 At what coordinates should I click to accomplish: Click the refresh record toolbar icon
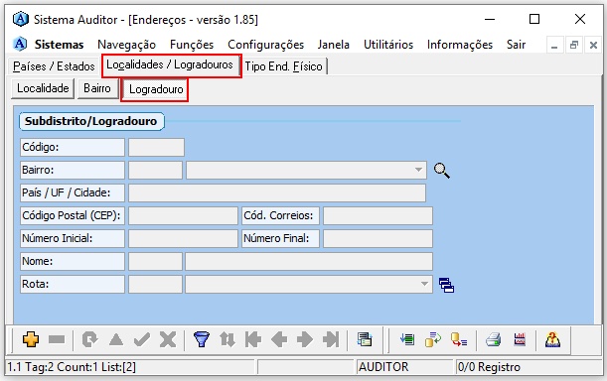point(89,339)
